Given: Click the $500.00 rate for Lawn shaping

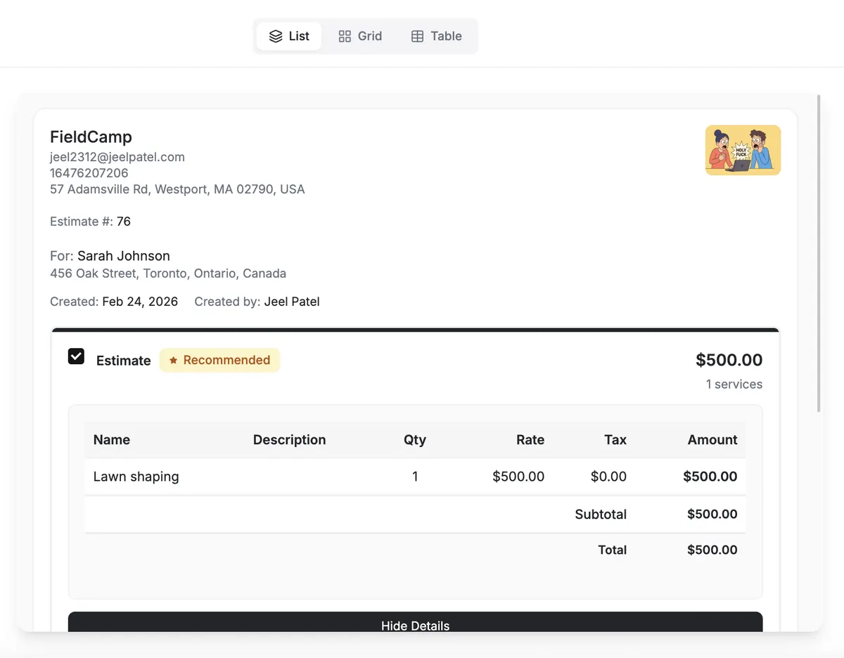Looking at the screenshot, I should tap(518, 477).
